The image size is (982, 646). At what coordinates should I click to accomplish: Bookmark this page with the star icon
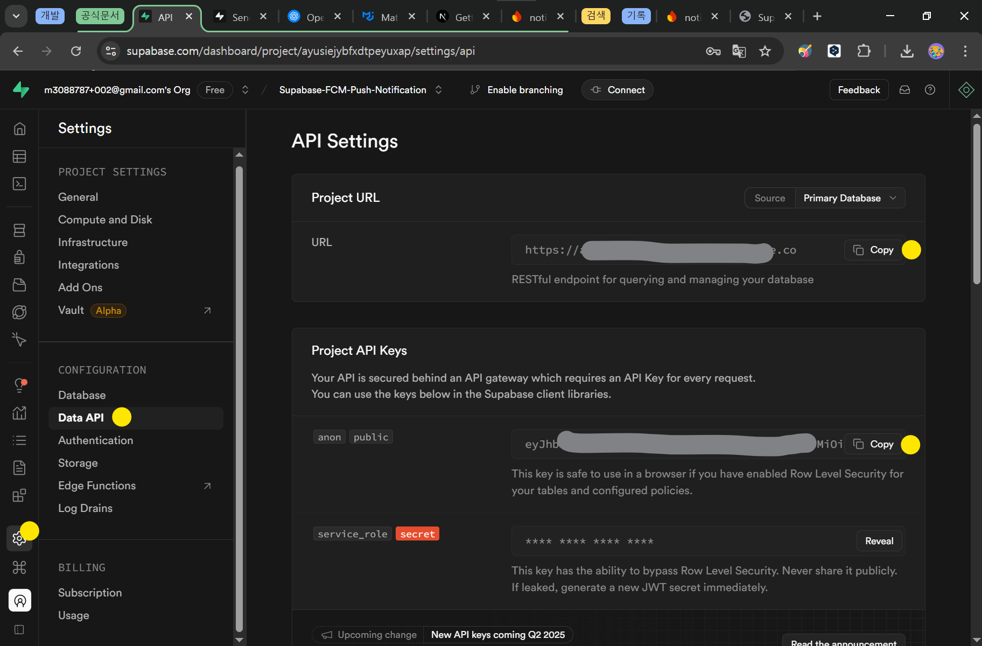[x=765, y=51]
